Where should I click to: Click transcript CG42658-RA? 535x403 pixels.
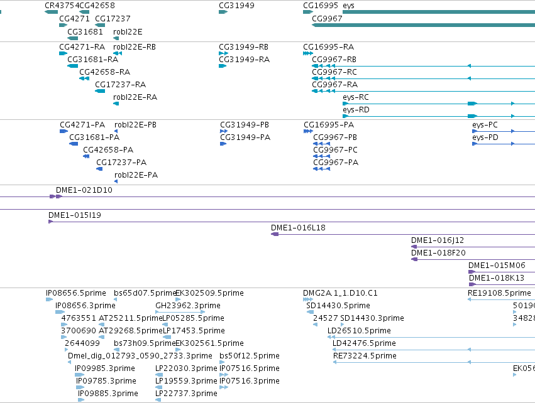[x=105, y=72]
